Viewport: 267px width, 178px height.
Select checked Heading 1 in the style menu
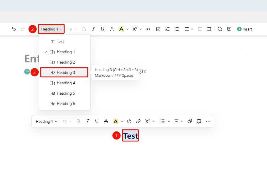click(65, 52)
